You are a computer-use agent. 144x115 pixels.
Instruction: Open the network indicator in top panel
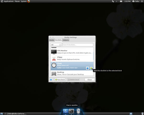(x=113, y=1)
